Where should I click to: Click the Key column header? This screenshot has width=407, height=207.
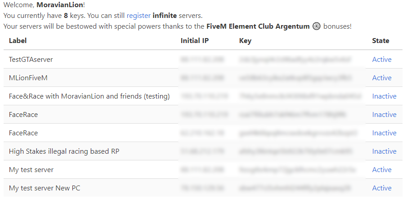click(245, 41)
